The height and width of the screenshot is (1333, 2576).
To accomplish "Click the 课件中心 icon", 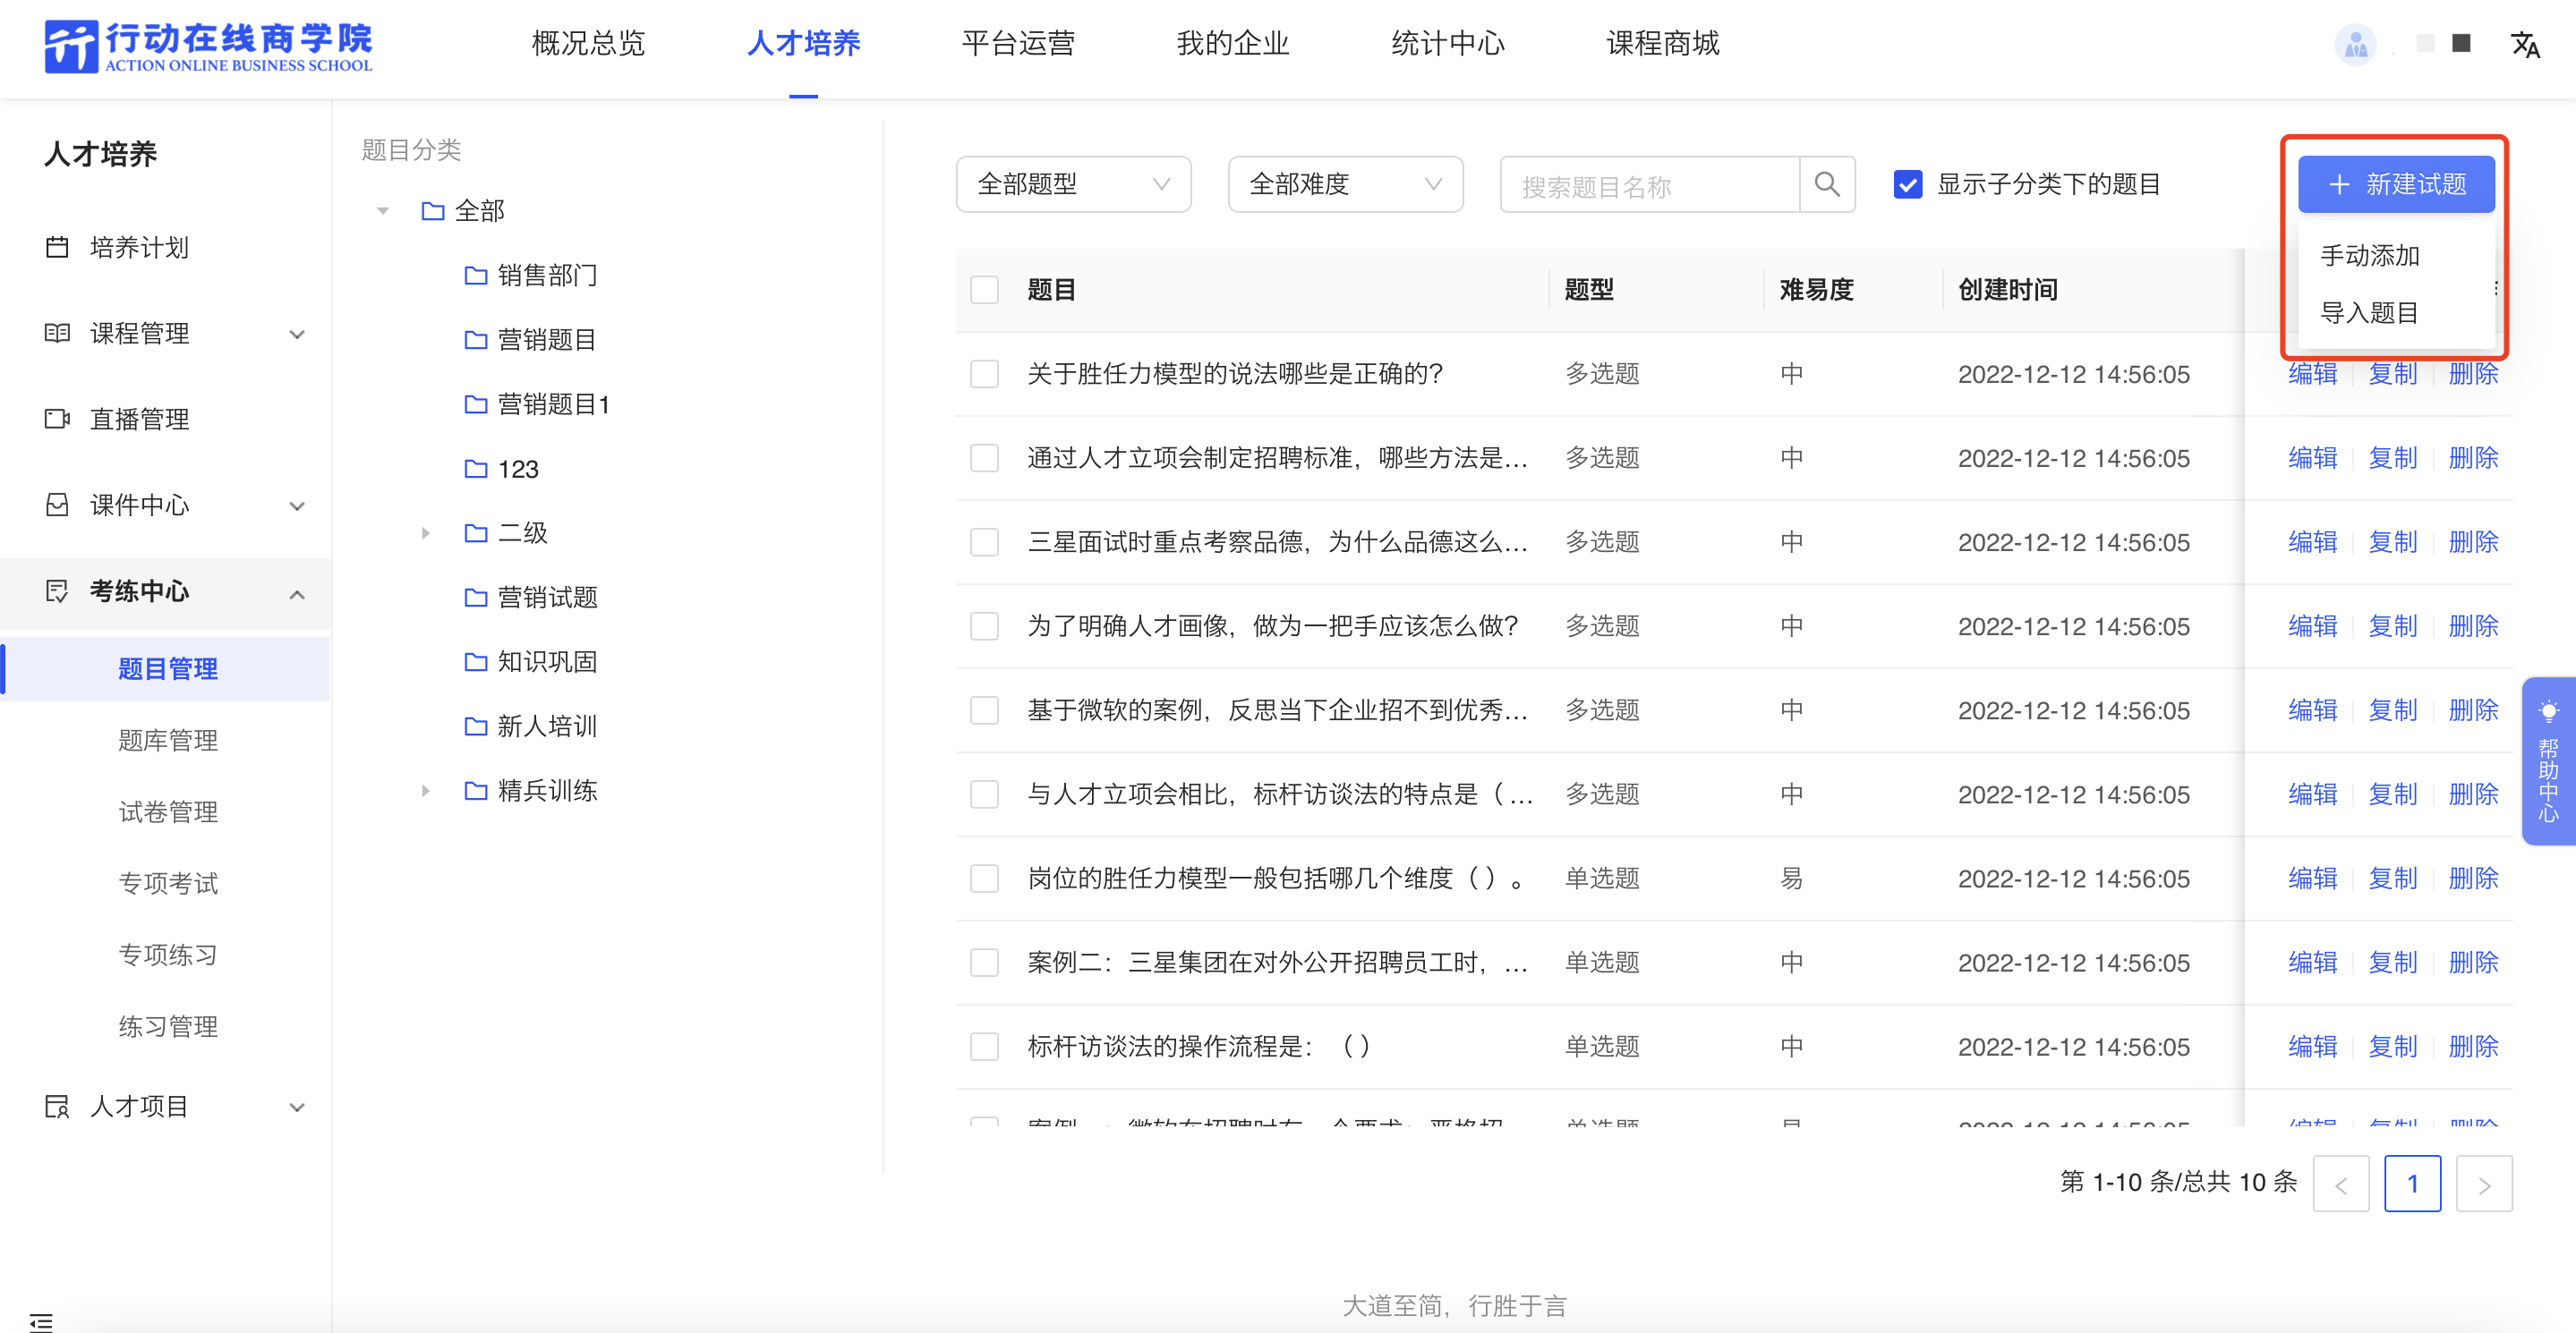I will pyautogui.click(x=58, y=505).
